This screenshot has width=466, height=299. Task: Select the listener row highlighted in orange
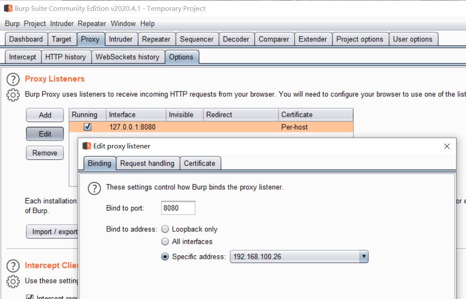[x=130, y=126]
